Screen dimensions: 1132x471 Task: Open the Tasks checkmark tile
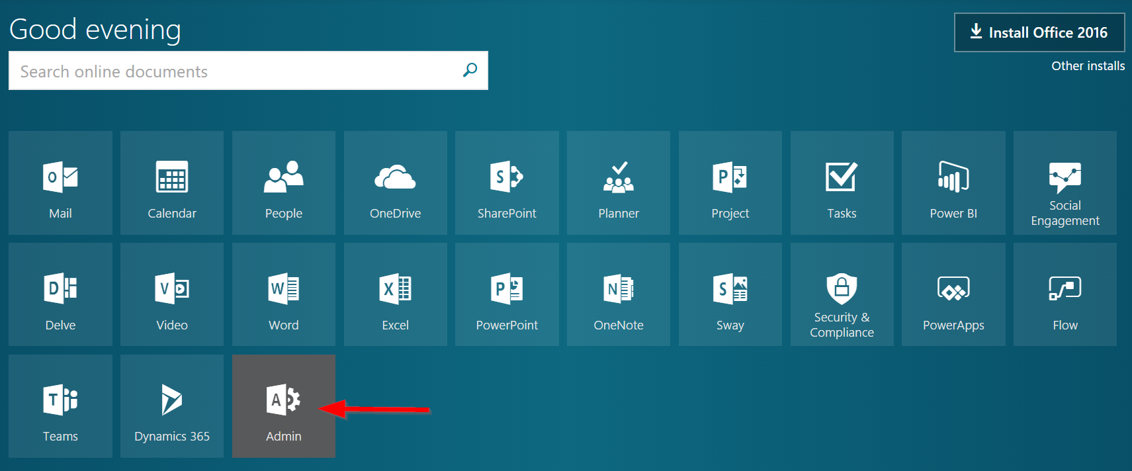[842, 183]
